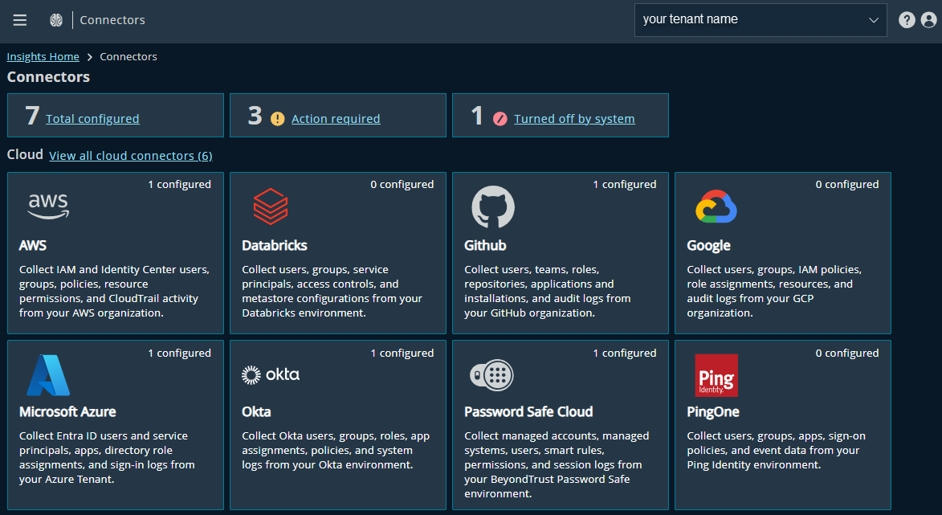Click the AWS connector description text
The width and height of the screenshot is (942, 515).
point(114,292)
